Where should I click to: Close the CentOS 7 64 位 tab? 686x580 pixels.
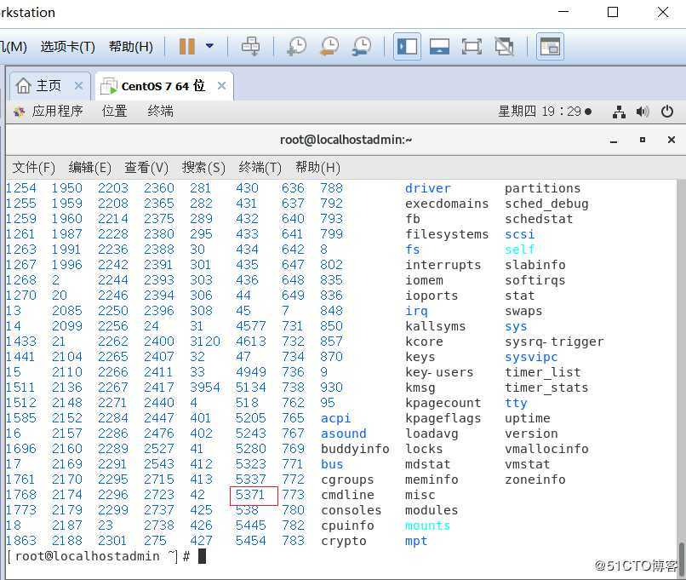(222, 86)
